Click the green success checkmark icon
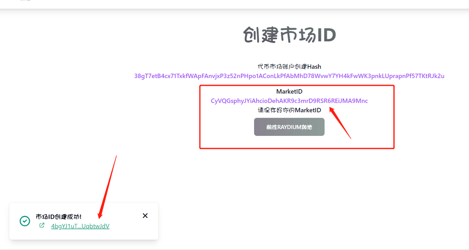 [x=25, y=221]
